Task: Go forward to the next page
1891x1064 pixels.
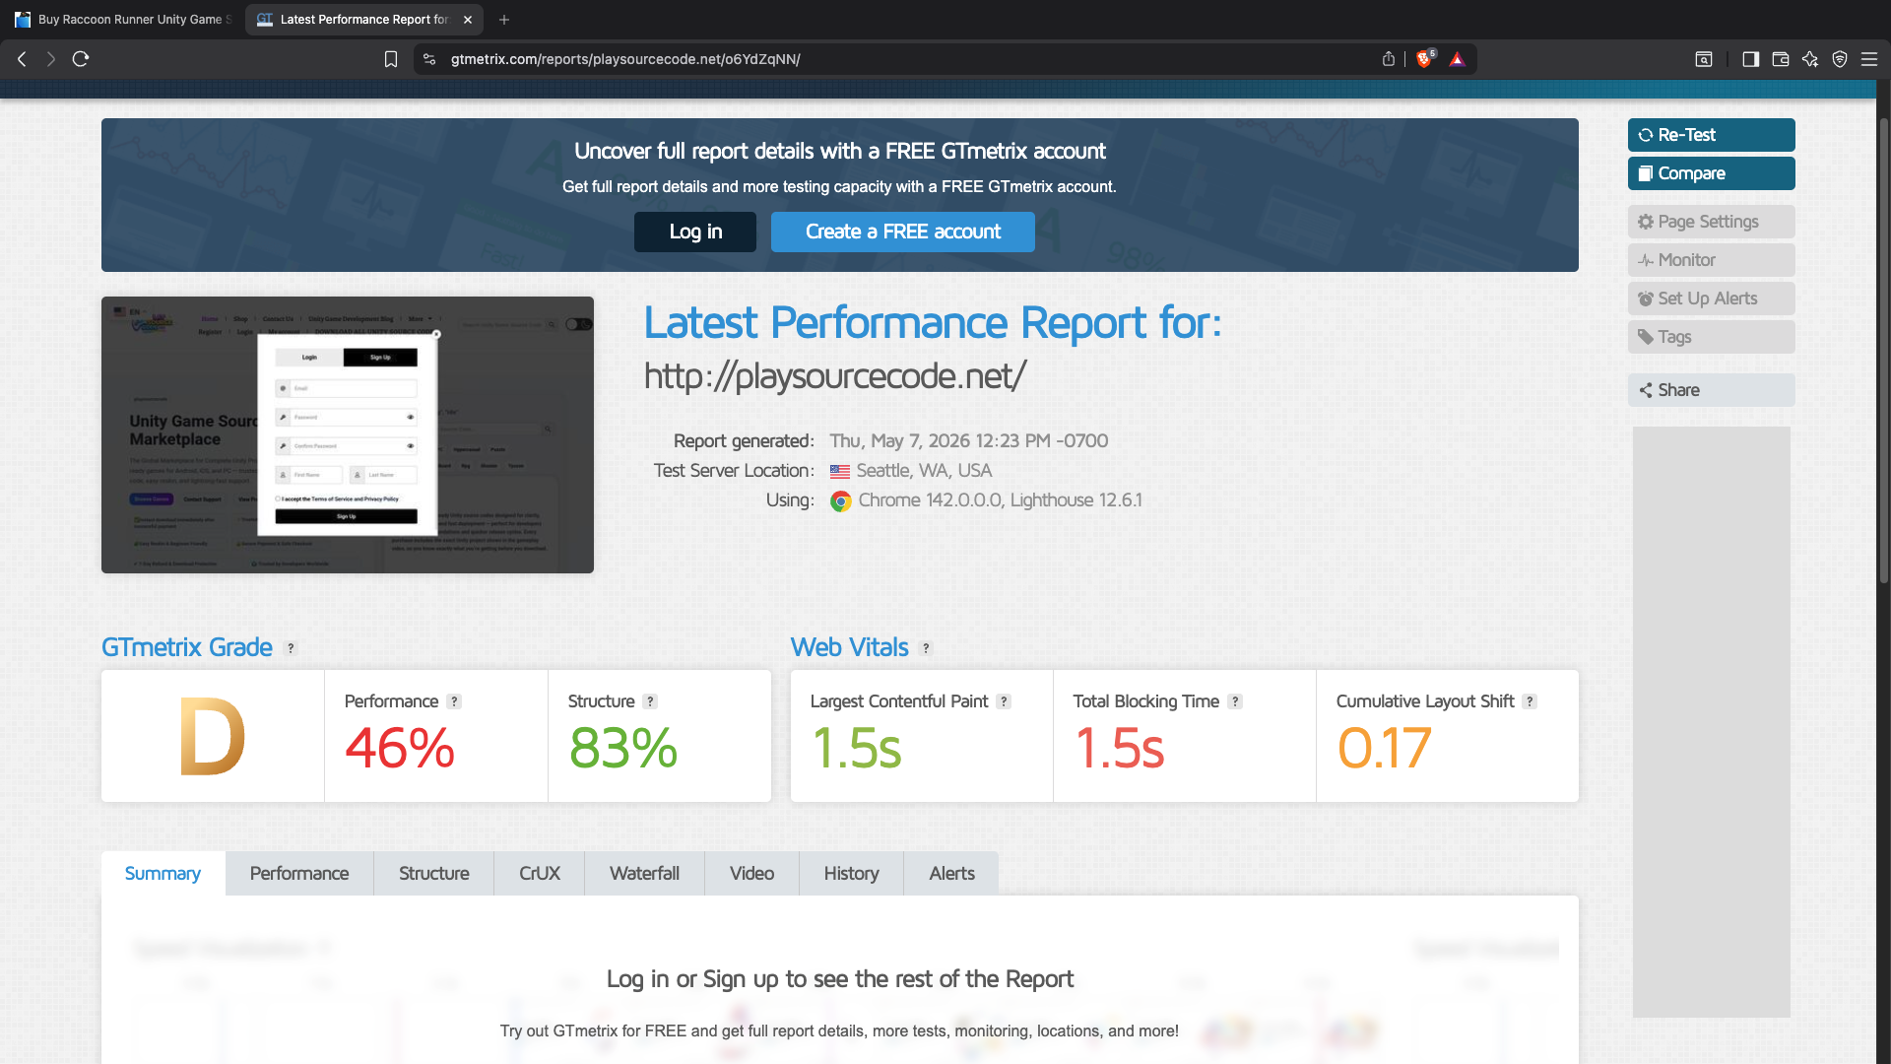Action: click(x=51, y=59)
